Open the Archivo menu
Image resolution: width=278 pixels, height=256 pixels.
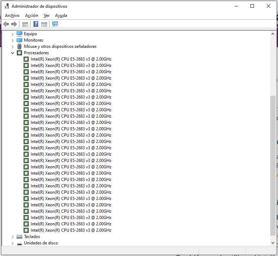click(x=12, y=15)
